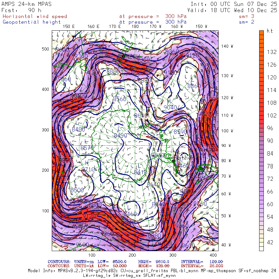Click the '8560' low height contour label
Image resolution: width=279 pixels, height=279 pixels.
(x=120, y=99)
